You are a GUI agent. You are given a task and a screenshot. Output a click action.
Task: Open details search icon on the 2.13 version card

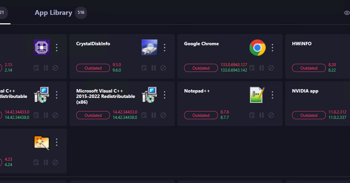(x=36, y=68)
